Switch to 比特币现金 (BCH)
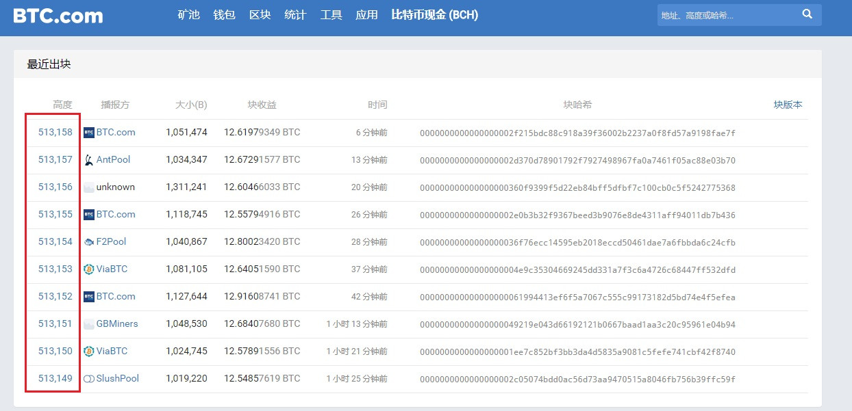Viewport: 852px width, 411px height. click(x=435, y=14)
